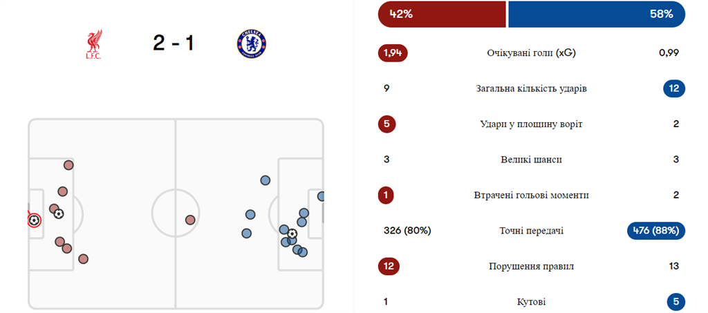708x313 pixels.
Task: Click the blue 58% possession bar segment
Action: 596,15
